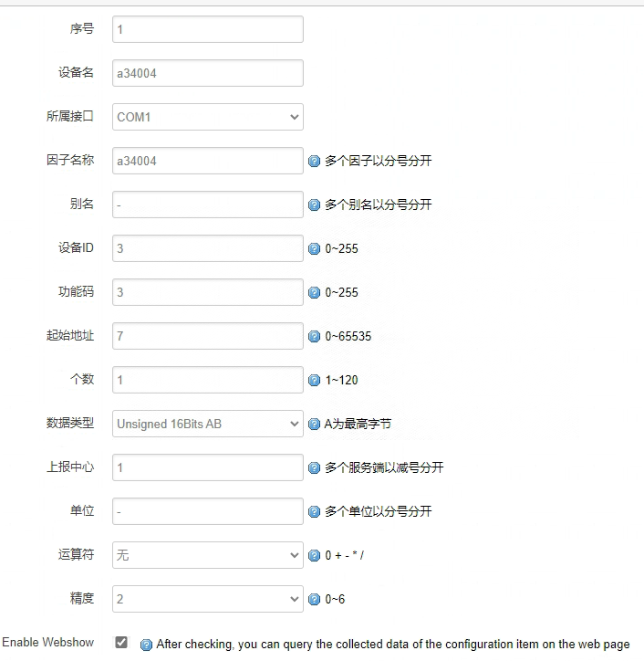Click help icon next to 起始地址 range
The width and height of the screenshot is (644, 661).
(x=315, y=337)
